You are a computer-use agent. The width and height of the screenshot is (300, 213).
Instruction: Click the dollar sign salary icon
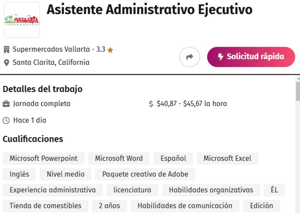(x=151, y=104)
